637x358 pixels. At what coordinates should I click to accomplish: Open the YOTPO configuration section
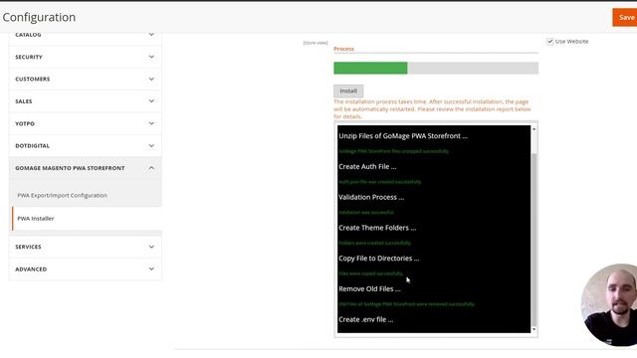click(x=86, y=123)
